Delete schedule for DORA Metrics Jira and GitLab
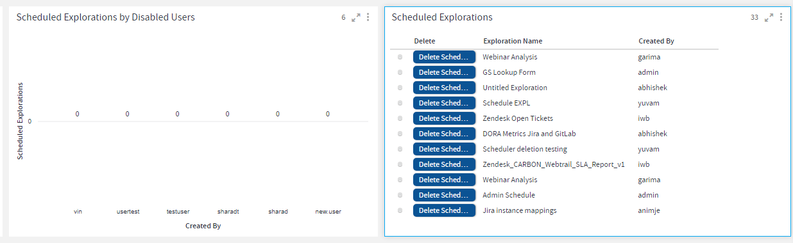The height and width of the screenshot is (243, 793). tap(444, 134)
